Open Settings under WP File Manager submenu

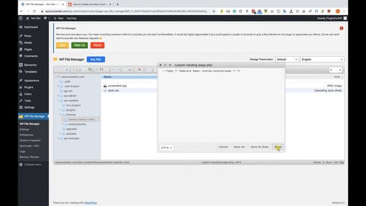pyautogui.click(x=24, y=129)
